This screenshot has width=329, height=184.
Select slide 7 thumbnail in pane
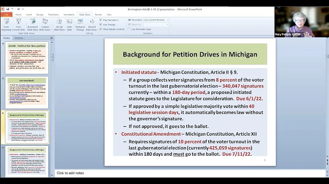[x=27, y=161]
